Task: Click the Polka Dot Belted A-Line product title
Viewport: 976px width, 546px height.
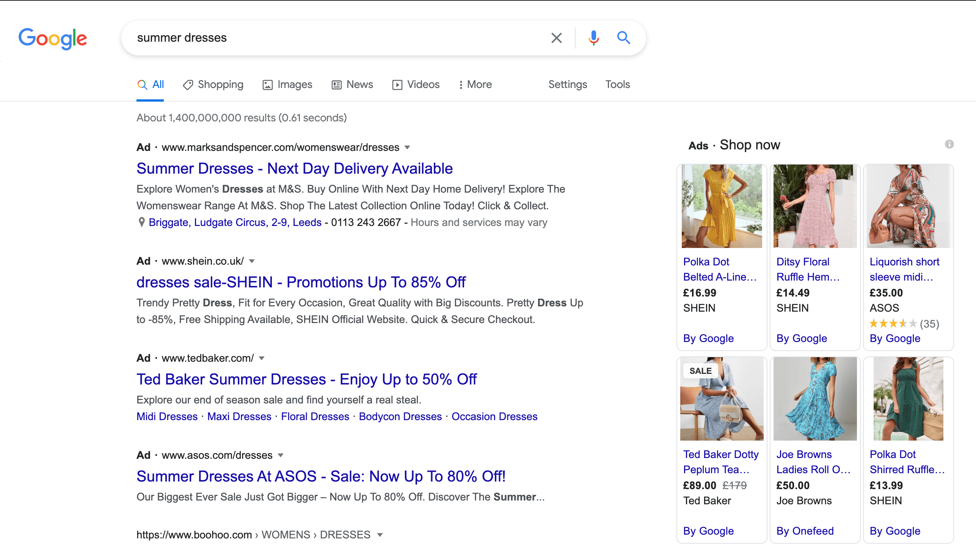Action: pyautogui.click(x=720, y=269)
